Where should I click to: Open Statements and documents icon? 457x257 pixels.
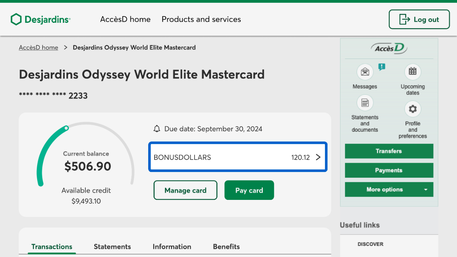(365, 103)
